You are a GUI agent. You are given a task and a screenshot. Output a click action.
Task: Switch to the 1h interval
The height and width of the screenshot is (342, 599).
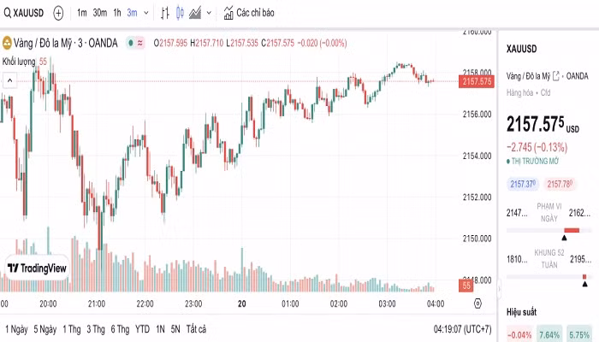(x=117, y=13)
